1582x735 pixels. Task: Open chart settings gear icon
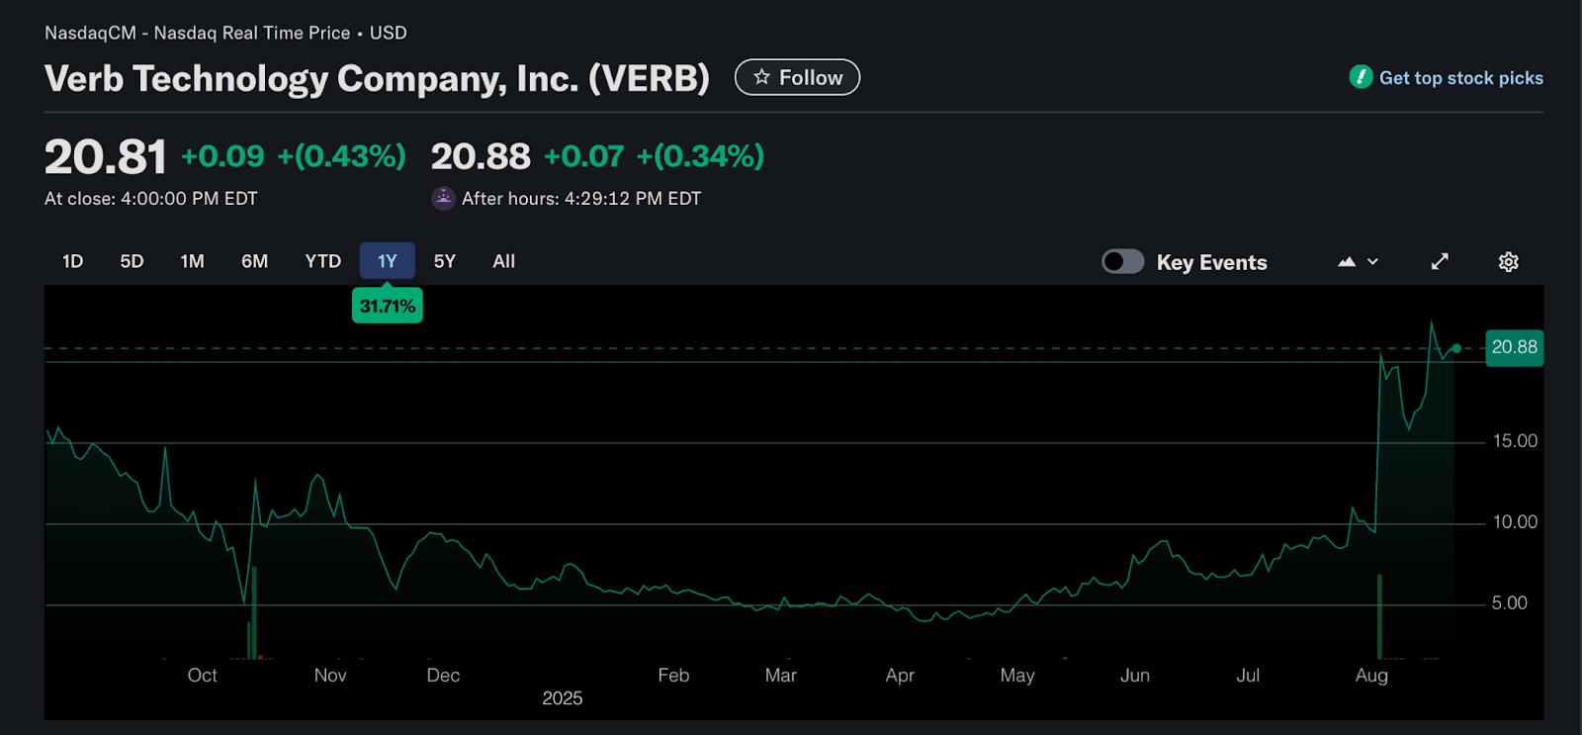[x=1508, y=262]
